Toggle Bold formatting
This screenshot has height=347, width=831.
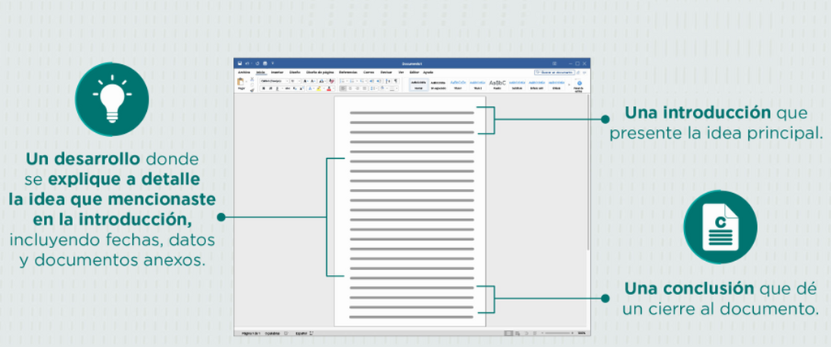click(x=262, y=88)
